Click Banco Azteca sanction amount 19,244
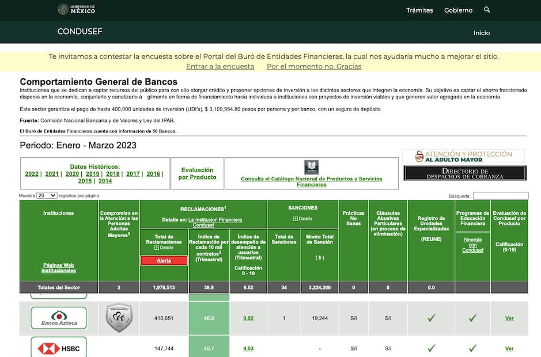Screen dimensions: 541x357 tap(320, 318)
